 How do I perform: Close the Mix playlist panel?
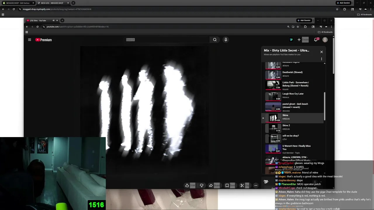321,52
